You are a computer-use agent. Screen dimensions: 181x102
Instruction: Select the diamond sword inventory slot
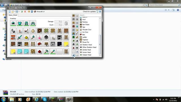20,37
